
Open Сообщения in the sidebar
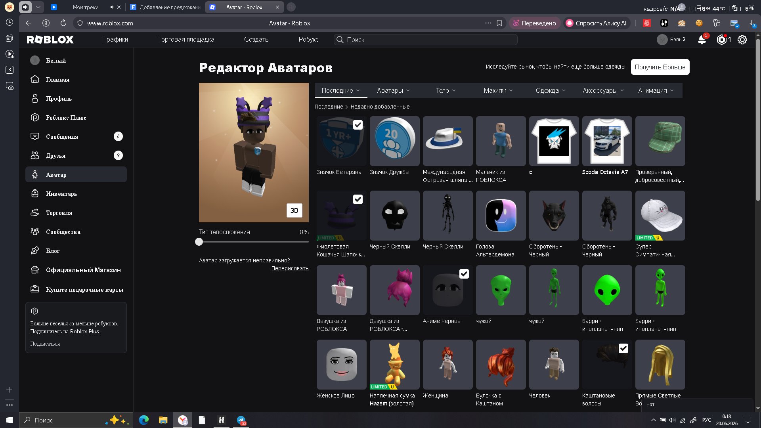pos(76,137)
